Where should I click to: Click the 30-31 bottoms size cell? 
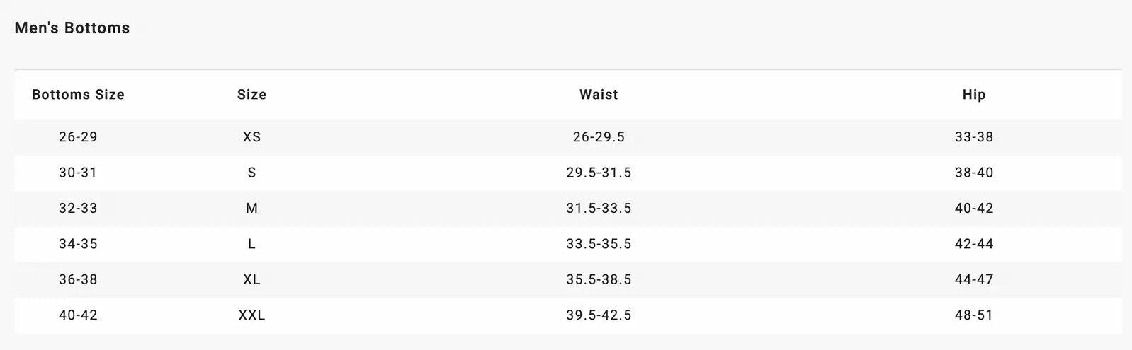click(x=78, y=173)
